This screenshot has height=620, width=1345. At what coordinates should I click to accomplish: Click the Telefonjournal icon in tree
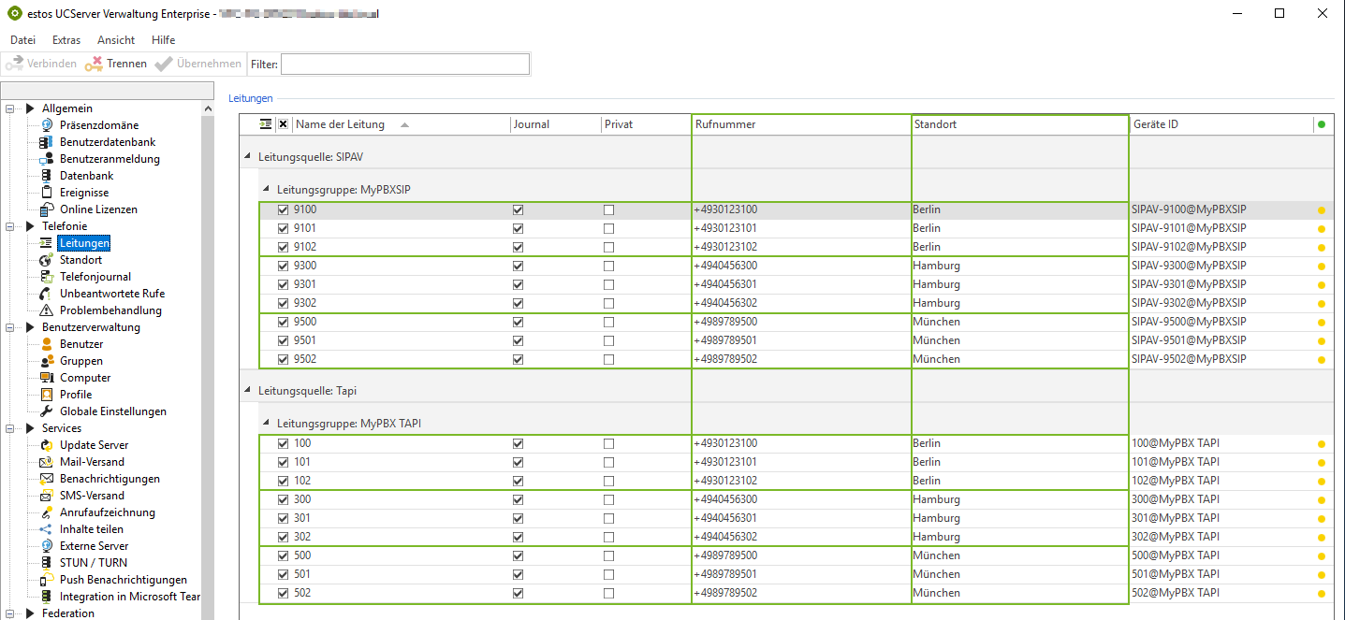point(47,277)
